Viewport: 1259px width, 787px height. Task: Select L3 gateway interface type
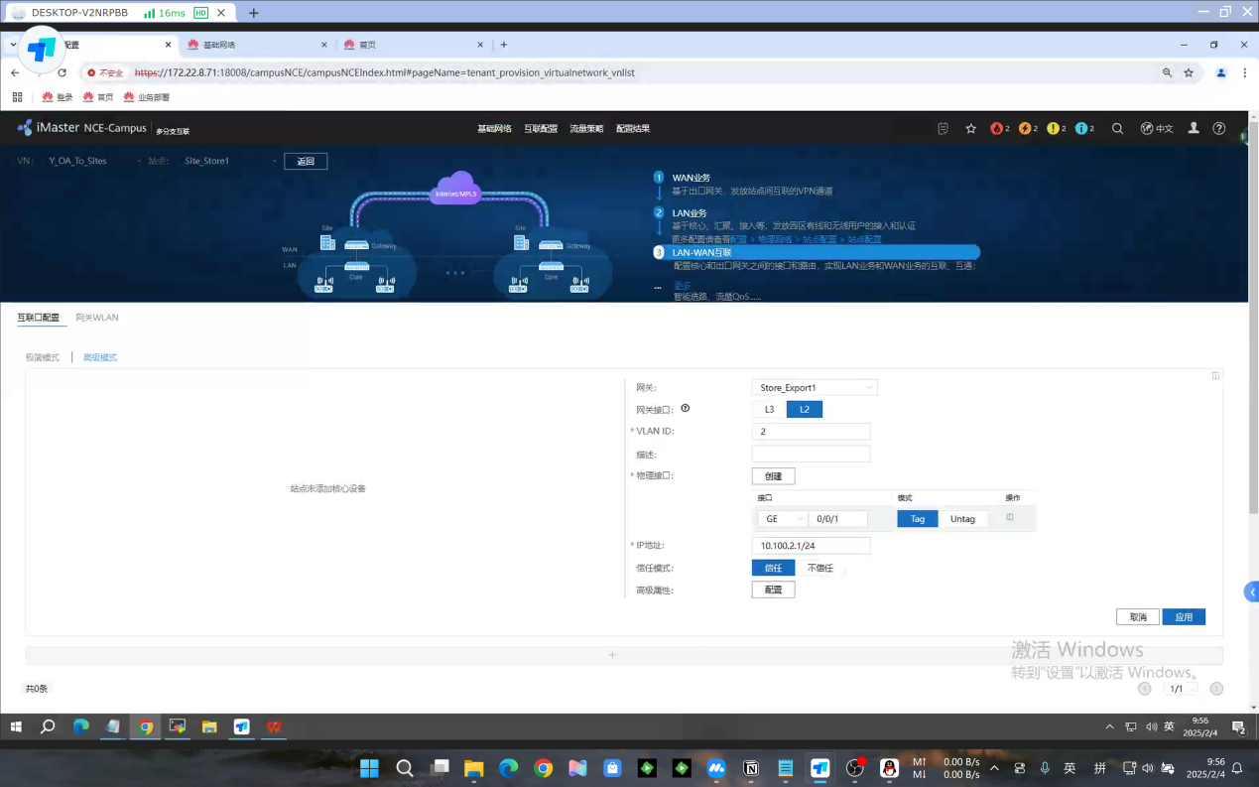(x=769, y=409)
